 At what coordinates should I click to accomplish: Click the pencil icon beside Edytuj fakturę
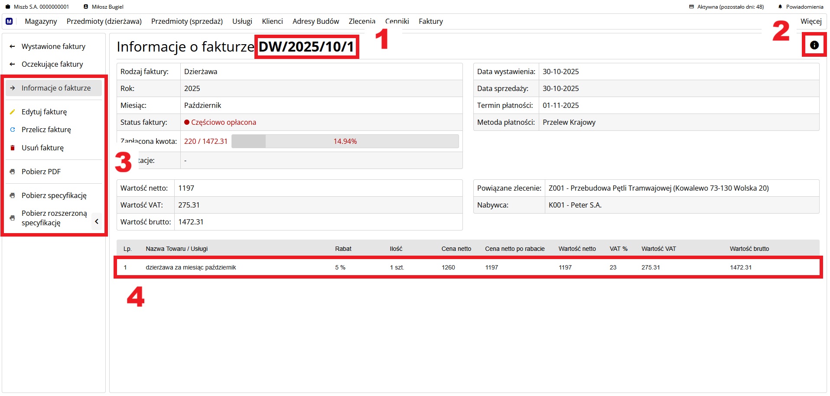click(13, 112)
